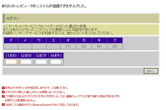Image resolution: width=166 pixels, height=110 pixels.
Task: Click the warning icon beside 「お気に入り登録」ボタン
Action: (3, 105)
